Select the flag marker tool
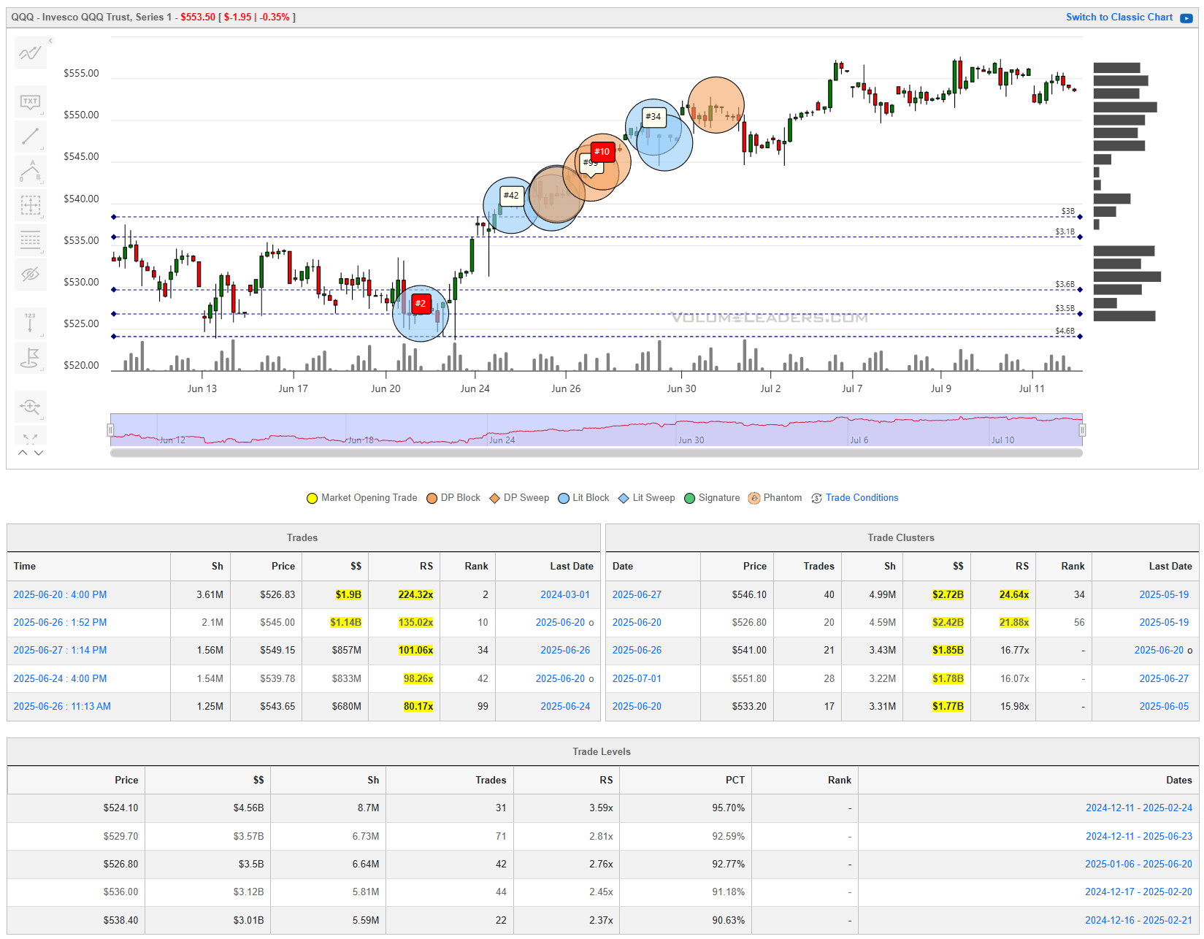 pyautogui.click(x=31, y=358)
